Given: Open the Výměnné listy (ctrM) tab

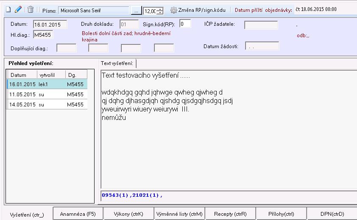Looking at the screenshot, I should point(179,214).
